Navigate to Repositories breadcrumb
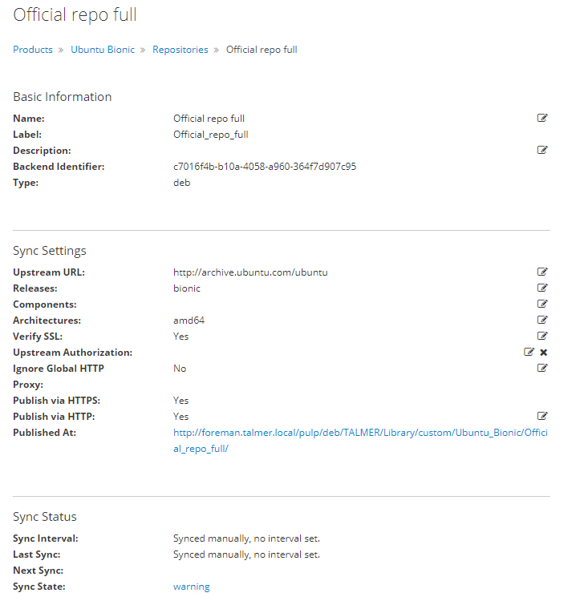The image size is (576, 609). pyautogui.click(x=180, y=50)
